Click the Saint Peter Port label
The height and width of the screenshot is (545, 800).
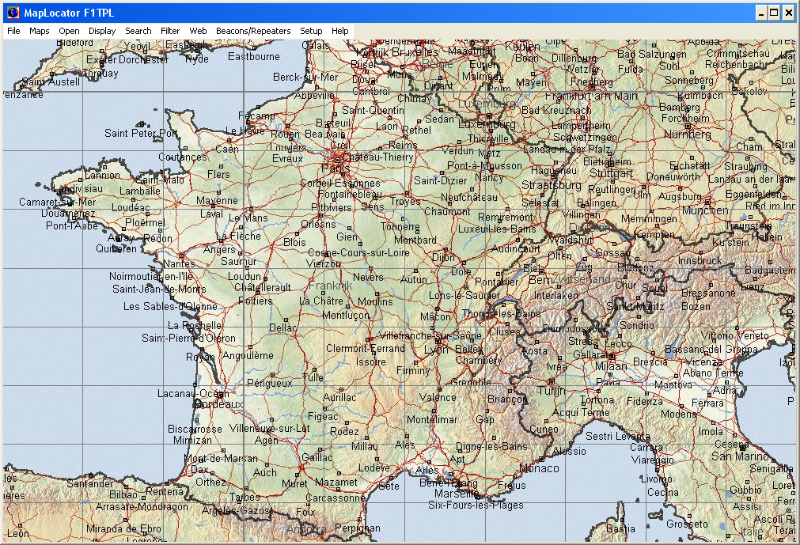pyautogui.click(x=141, y=133)
